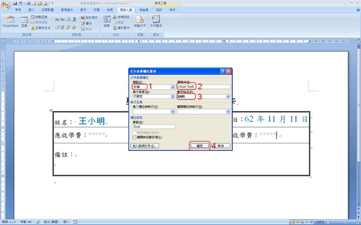The image size is (361, 225).
Task: Redo action in quick access toolbar
Action: click(x=28, y=3)
